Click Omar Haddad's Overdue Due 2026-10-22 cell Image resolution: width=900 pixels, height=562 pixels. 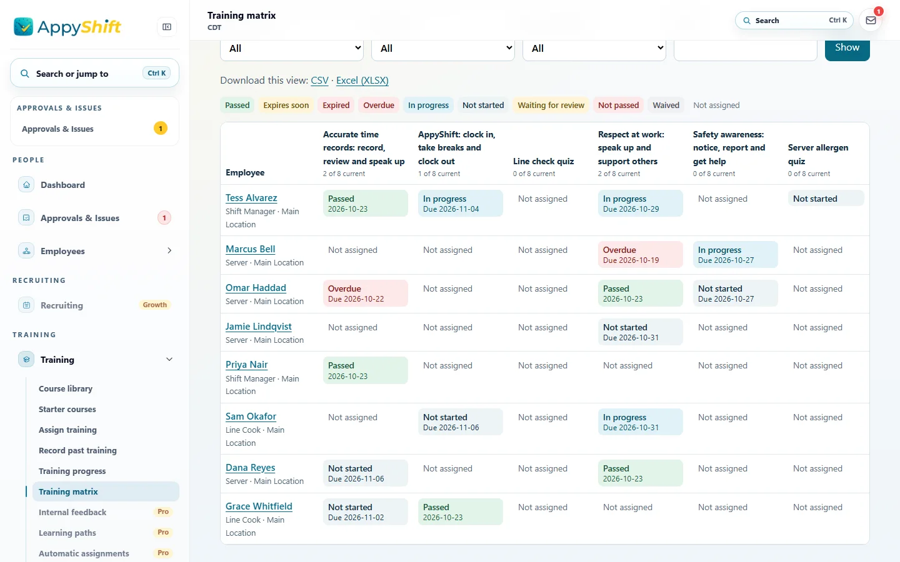[366, 293]
